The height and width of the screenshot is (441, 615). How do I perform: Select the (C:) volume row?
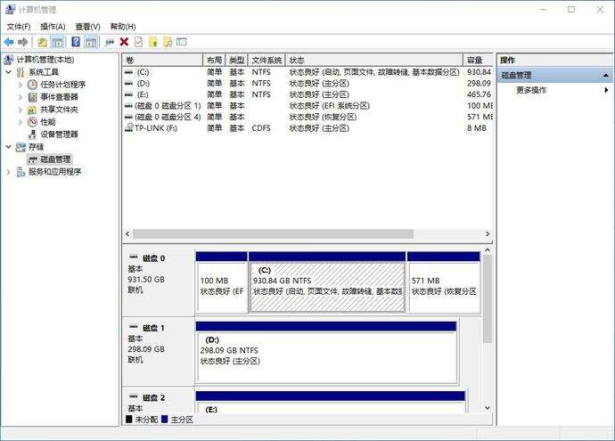point(307,72)
